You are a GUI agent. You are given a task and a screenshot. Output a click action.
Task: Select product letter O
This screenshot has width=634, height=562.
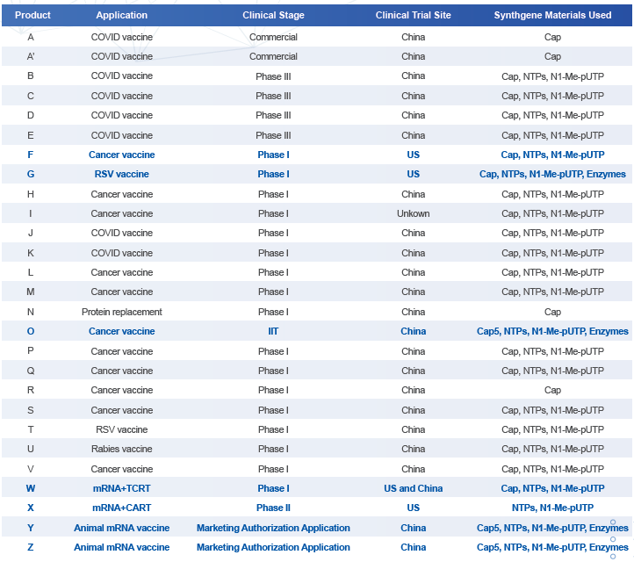tap(31, 332)
